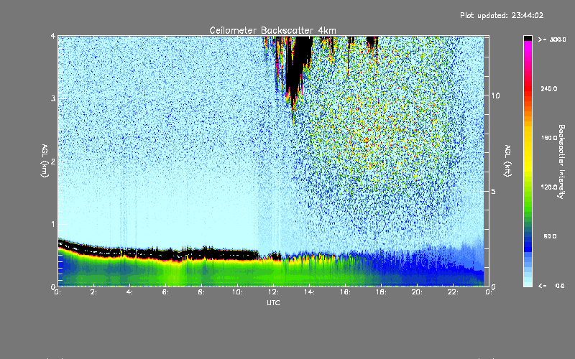Screen dimensions: 575x359
Task: Click the "2:" tick on the UTC axis
Action: (94, 292)
